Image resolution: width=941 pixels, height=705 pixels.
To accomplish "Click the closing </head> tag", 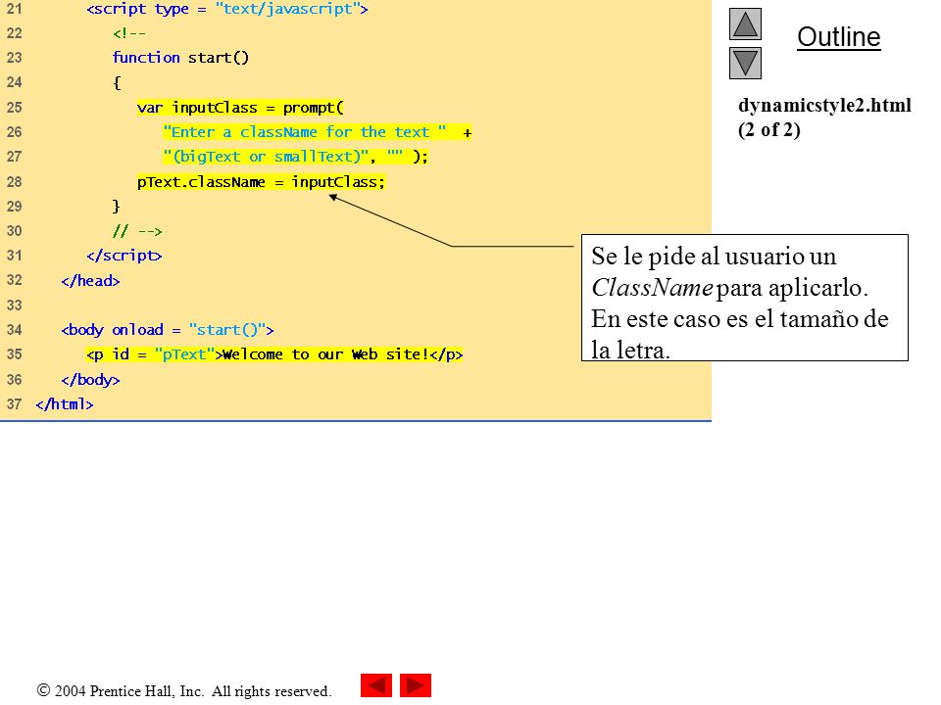I will click(x=90, y=281).
